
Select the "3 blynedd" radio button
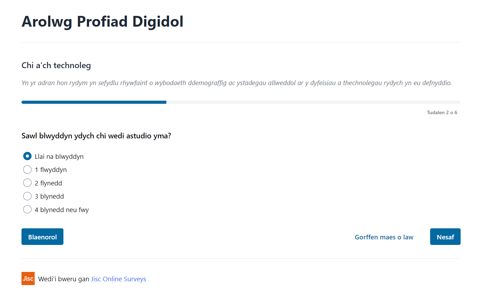tap(27, 196)
